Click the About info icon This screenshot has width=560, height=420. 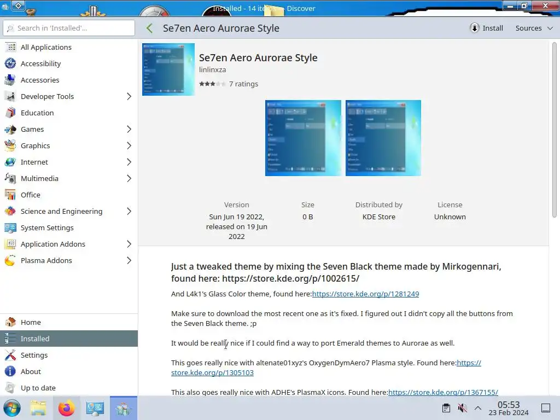coord(10,371)
